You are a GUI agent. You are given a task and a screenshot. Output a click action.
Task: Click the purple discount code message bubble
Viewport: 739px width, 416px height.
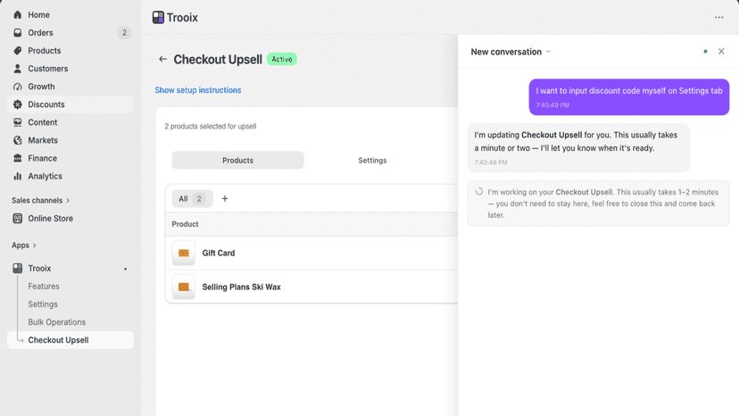coord(628,96)
